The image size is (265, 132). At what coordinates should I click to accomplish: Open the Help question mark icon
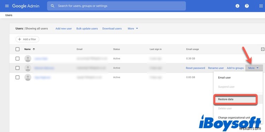(247, 6)
